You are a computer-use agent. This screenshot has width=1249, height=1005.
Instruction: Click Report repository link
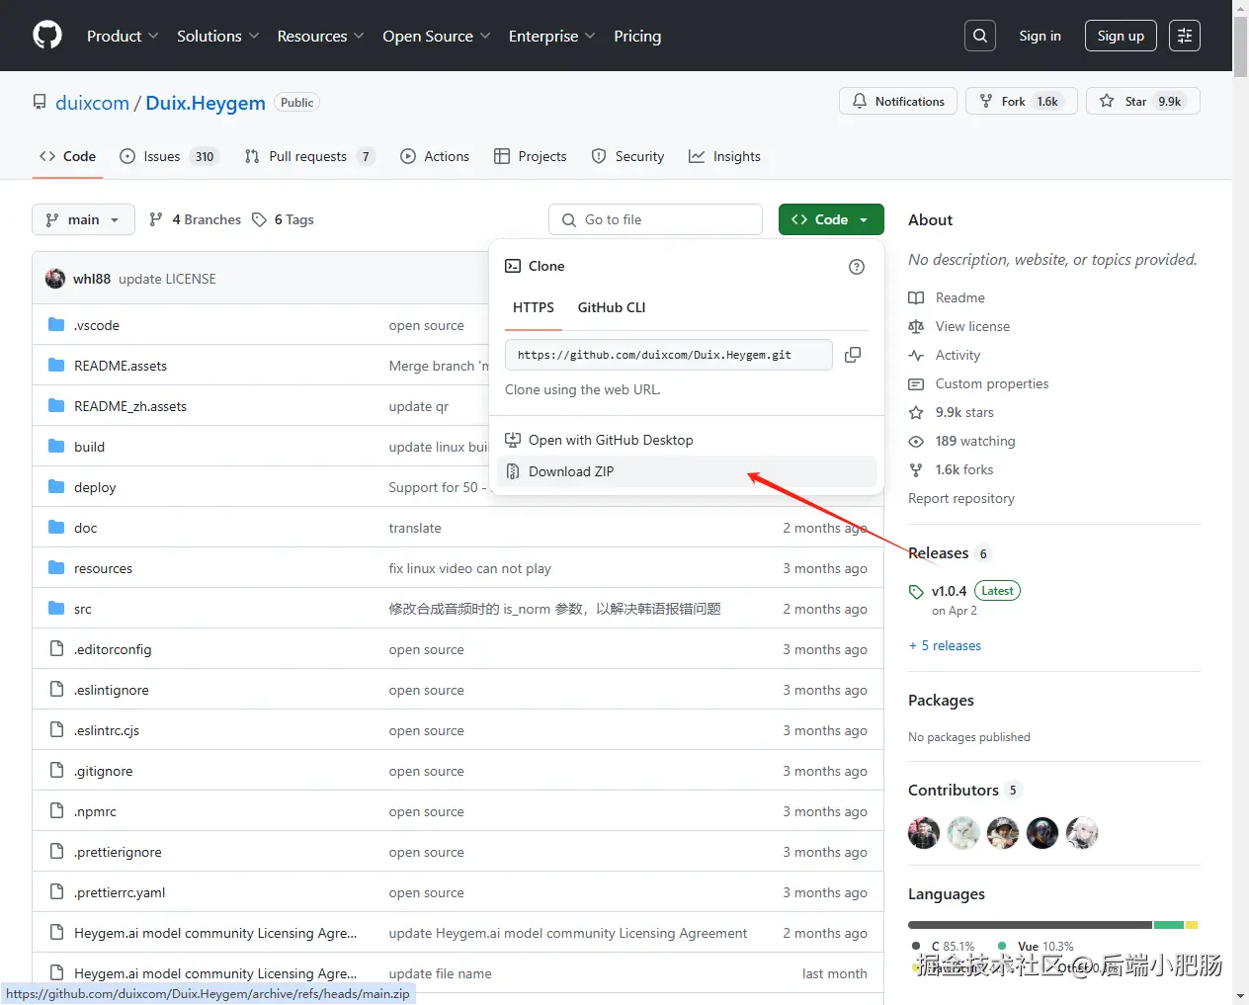coord(961,499)
